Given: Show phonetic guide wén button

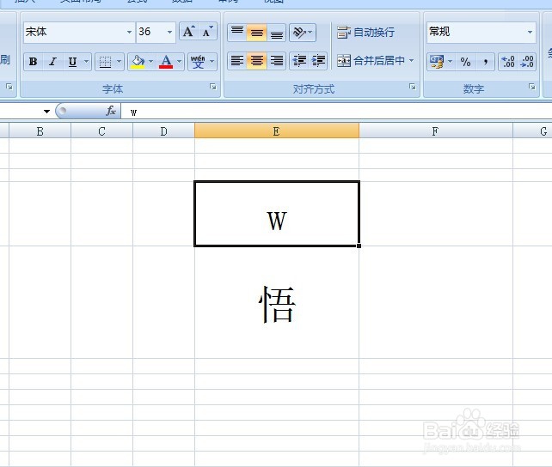Looking at the screenshot, I should 198,62.
